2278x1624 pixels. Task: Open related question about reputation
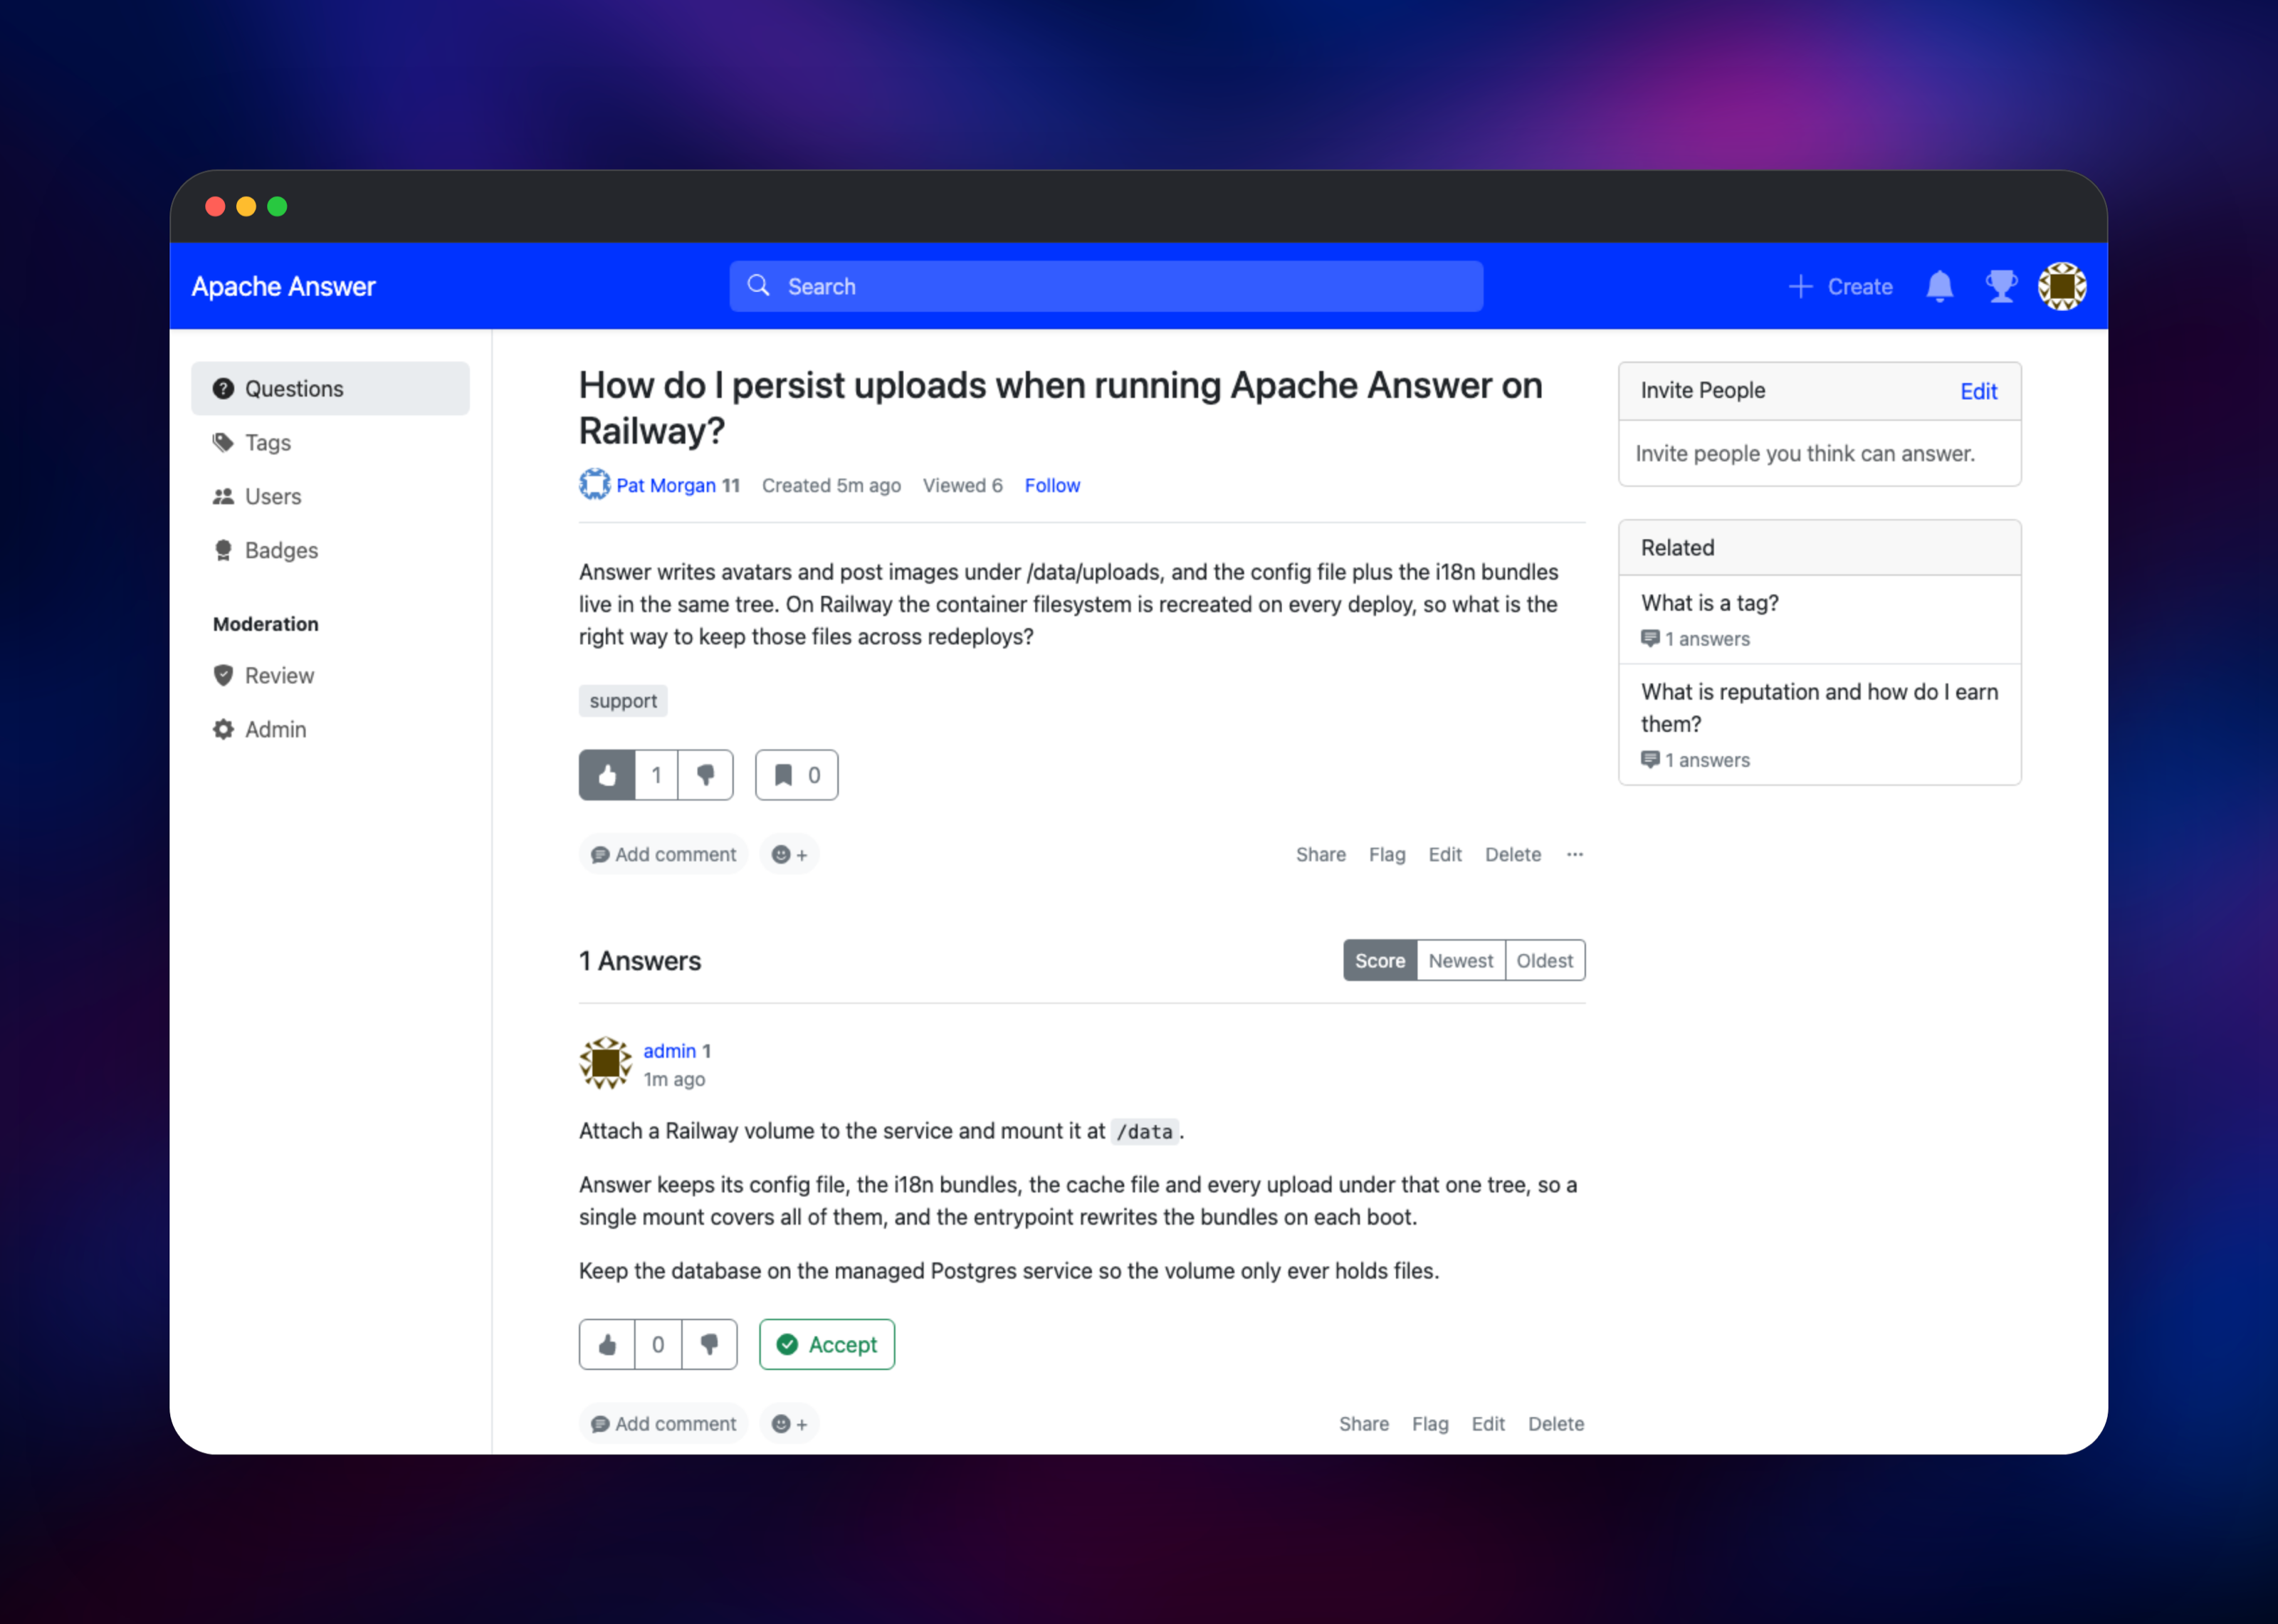point(1820,708)
